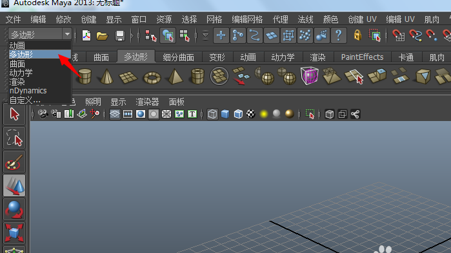The height and width of the screenshot is (253, 451).
Task: Switch to the PaintEffects shelf tab
Action: tap(362, 57)
